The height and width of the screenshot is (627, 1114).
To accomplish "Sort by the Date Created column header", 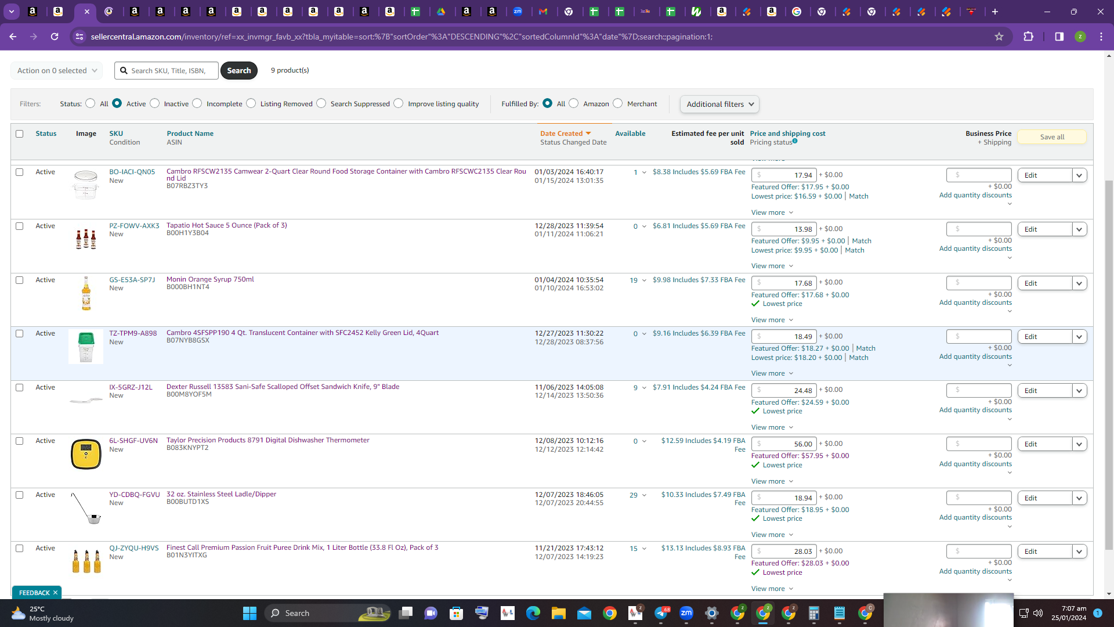I will coord(561,134).
